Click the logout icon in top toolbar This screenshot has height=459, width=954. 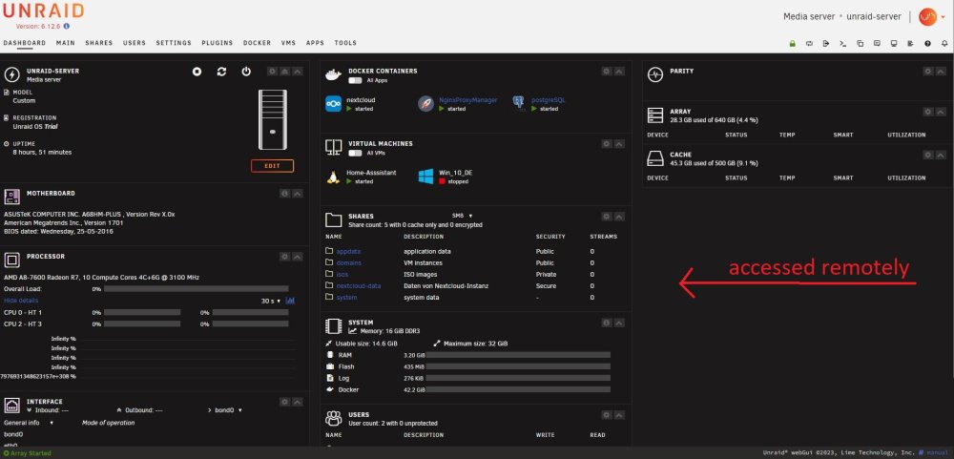click(825, 43)
